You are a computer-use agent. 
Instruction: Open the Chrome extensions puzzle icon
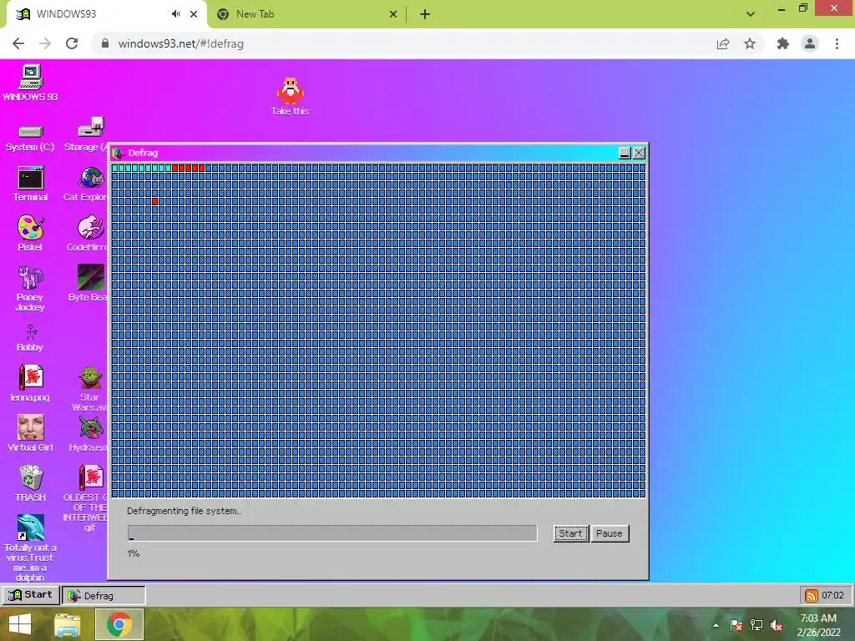tap(783, 43)
